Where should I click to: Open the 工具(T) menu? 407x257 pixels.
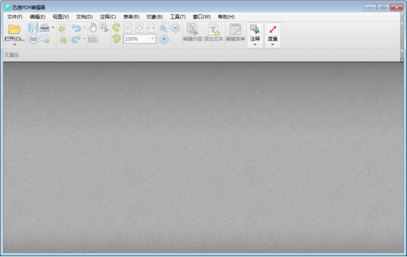[178, 17]
